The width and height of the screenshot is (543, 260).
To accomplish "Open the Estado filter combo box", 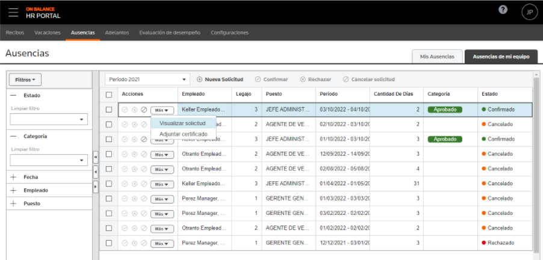I will (49, 119).
